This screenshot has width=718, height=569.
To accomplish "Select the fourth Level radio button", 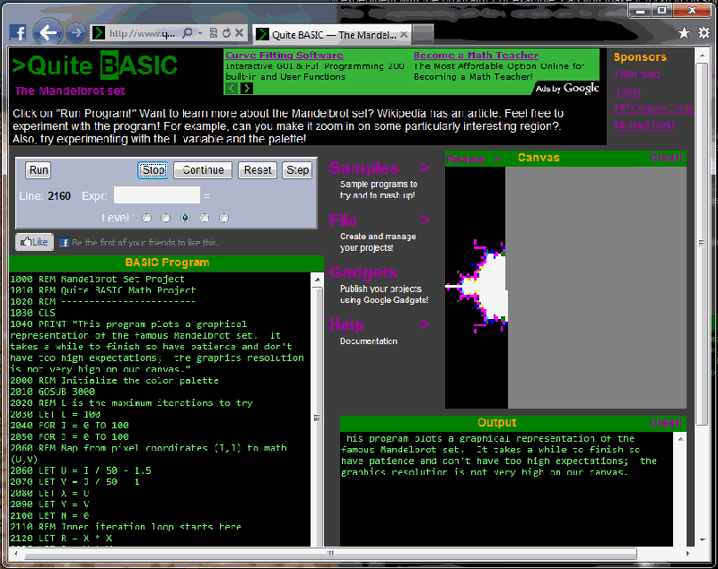I will (x=205, y=218).
